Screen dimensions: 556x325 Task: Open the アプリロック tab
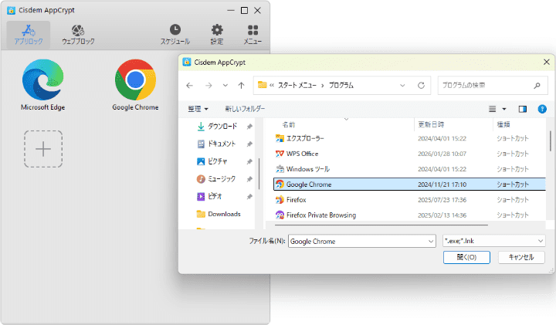[28, 34]
